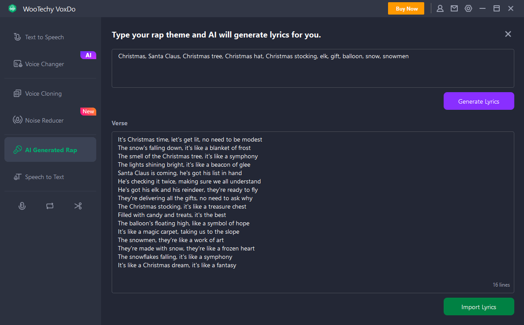Switch to the Voice Changer tab
Screen dimensions: 524x325
point(44,64)
